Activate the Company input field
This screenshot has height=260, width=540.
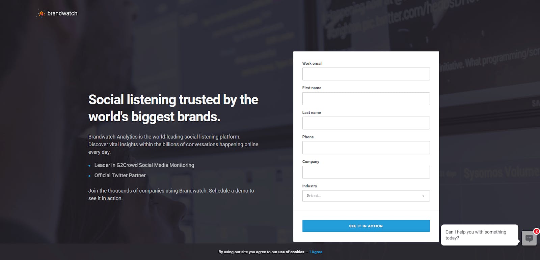[366, 172]
